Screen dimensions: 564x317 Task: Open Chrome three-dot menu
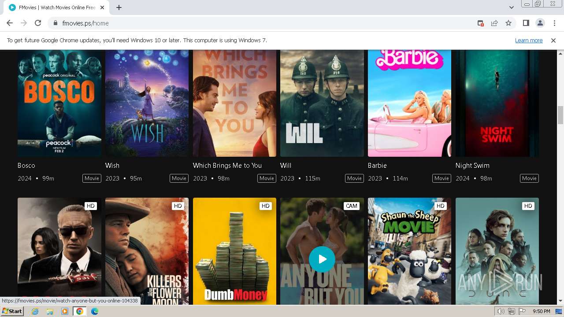pos(554,23)
